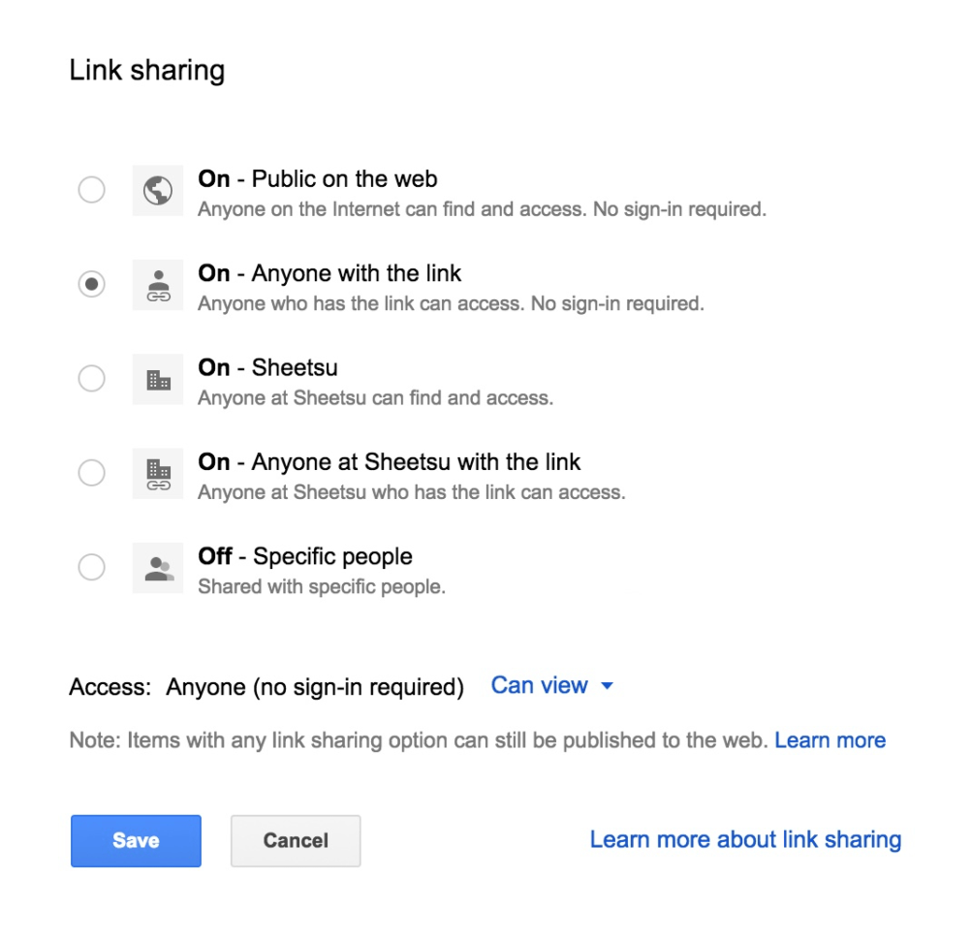
Task: Click the specific people icon
Action: point(157,568)
